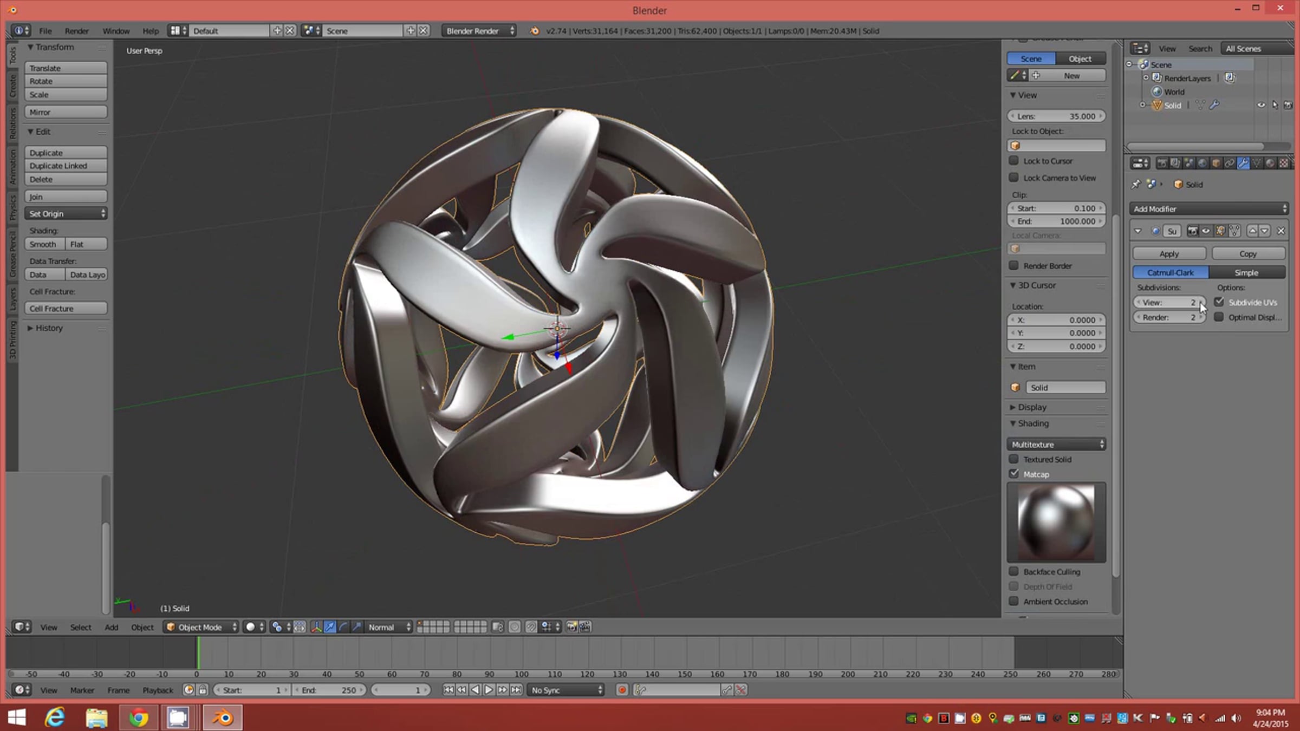Click the Lens value slider field
This screenshot has width=1300, height=731.
click(1056, 116)
